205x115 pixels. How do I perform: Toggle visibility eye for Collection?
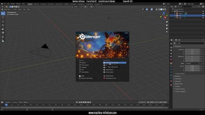(203, 11)
